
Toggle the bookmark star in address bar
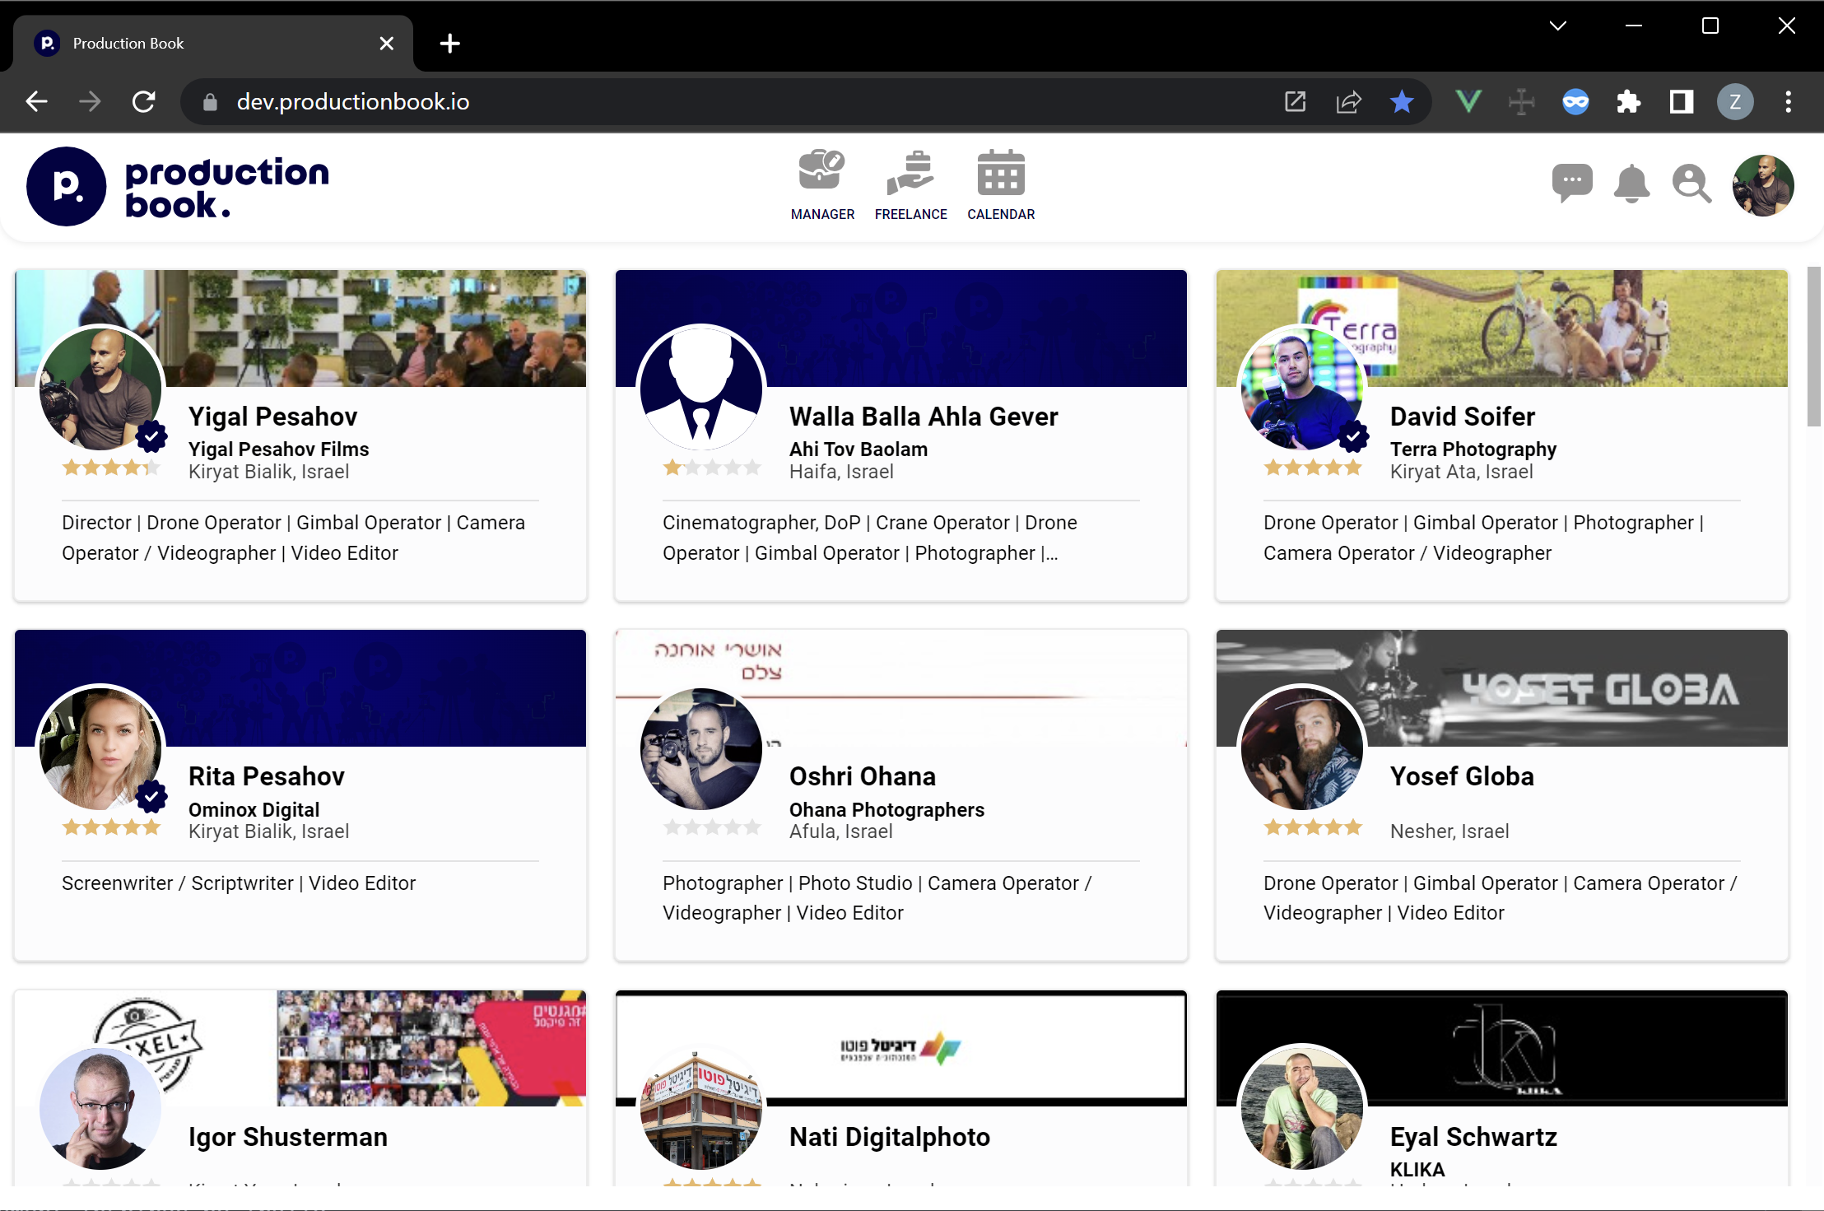click(1401, 102)
